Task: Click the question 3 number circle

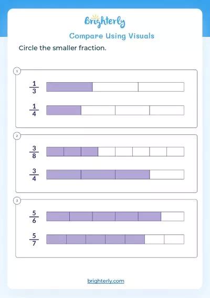Action: [x=17, y=201]
